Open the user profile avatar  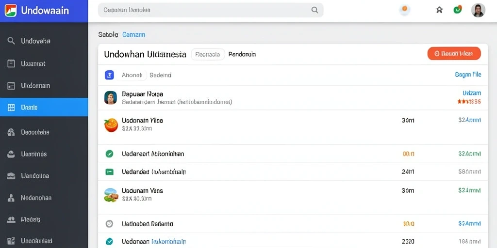(x=478, y=10)
